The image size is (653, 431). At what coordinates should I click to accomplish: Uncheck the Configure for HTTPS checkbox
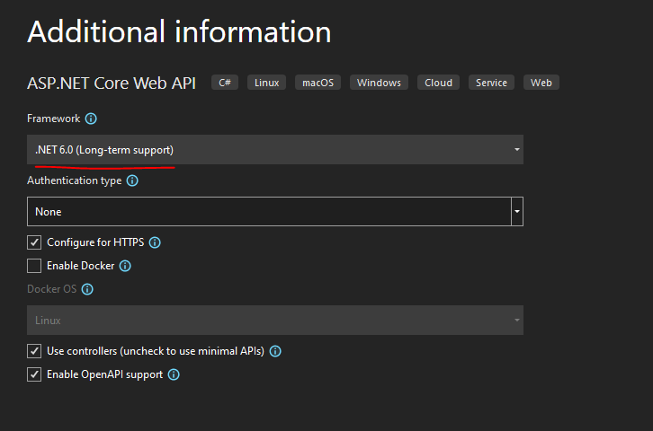click(x=34, y=242)
